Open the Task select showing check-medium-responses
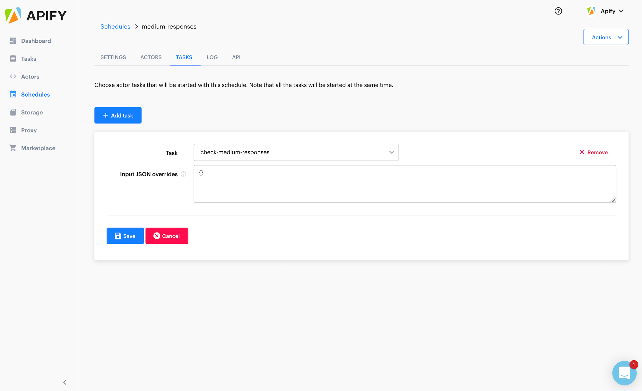The image size is (642, 391). (296, 152)
